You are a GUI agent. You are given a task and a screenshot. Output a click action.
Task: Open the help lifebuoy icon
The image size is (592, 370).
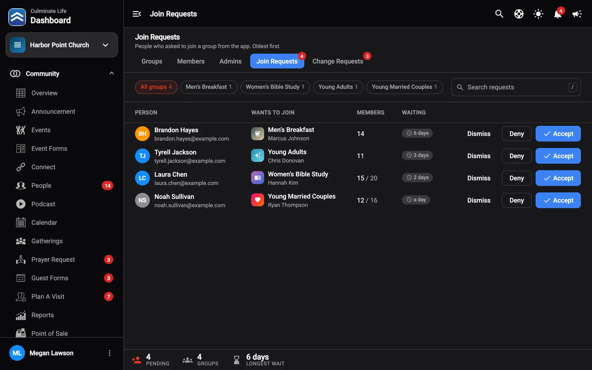[x=519, y=14]
